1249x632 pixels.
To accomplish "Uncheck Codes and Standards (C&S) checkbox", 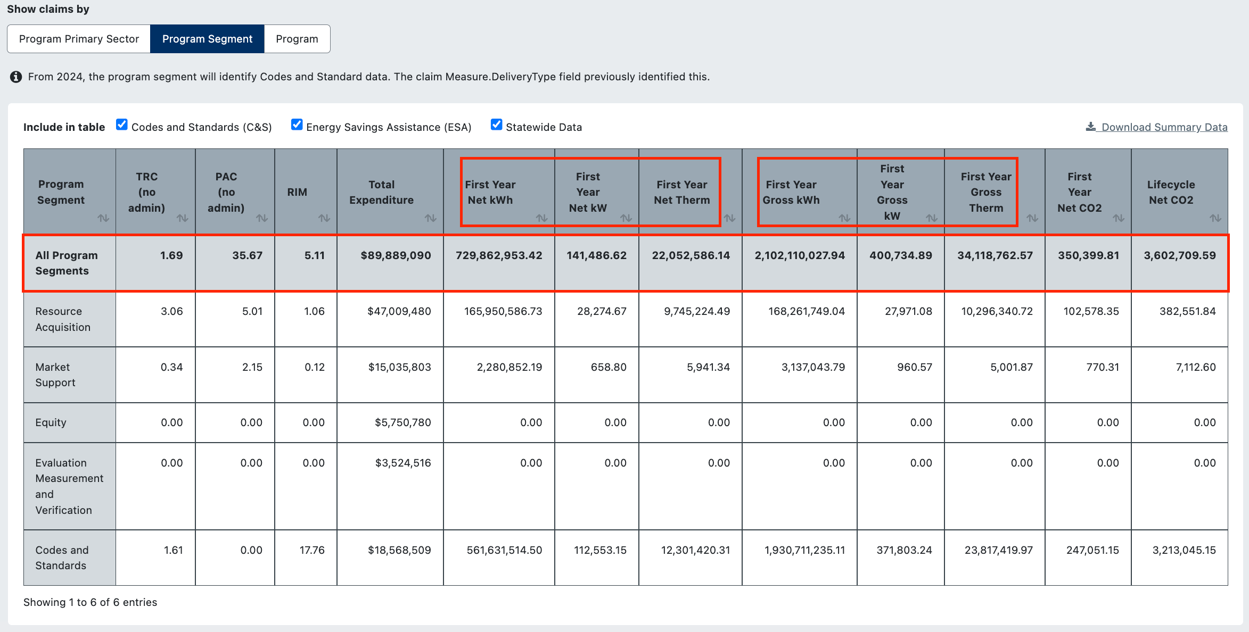I will [122, 125].
